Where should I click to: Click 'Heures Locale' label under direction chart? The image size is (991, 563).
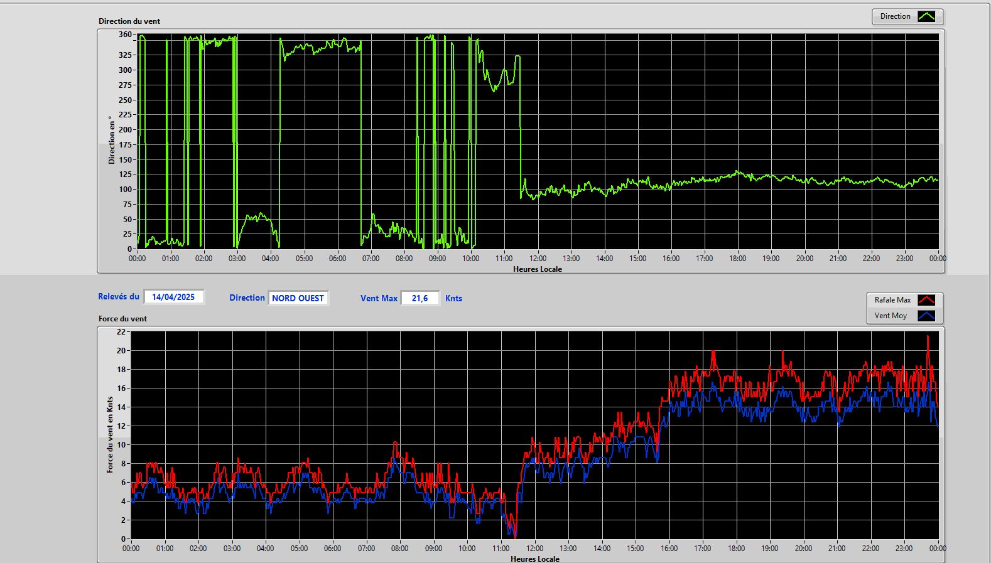(538, 269)
